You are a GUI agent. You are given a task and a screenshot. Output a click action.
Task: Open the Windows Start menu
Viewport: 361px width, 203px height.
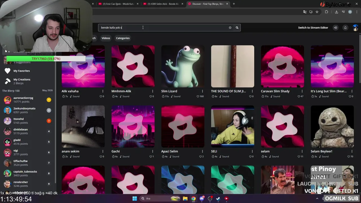135,198
